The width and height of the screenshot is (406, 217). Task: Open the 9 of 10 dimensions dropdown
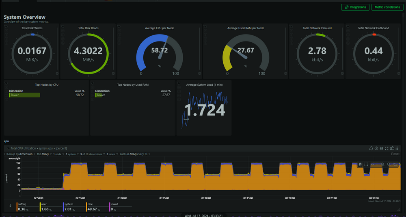pos(93,154)
